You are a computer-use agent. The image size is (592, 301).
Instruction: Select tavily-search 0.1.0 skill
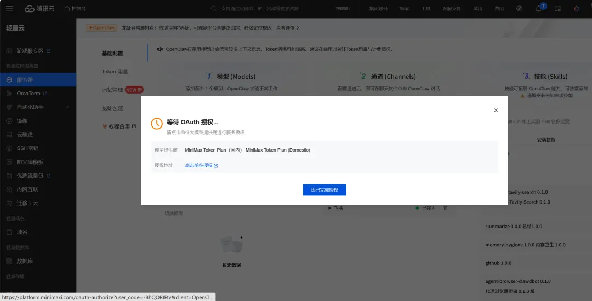point(528,192)
